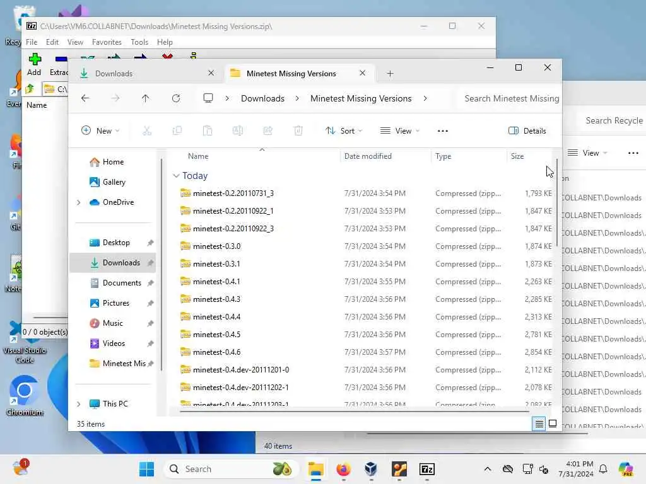Go to Home in navigation pane
The image size is (646, 484).
coord(112,162)
